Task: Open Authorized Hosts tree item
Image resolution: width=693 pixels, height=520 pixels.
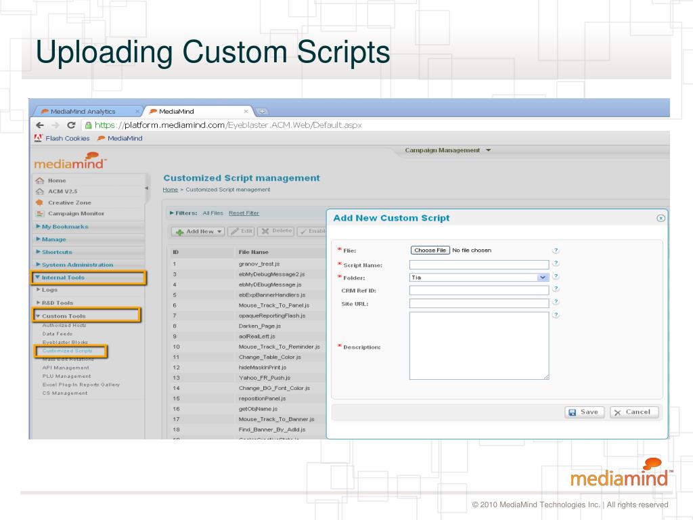Action: coord(64,326)
